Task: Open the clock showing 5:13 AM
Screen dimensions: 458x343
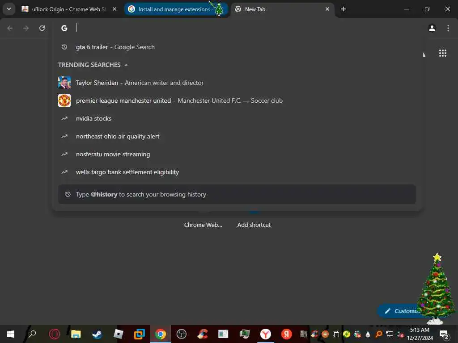Action: [420, 334]
